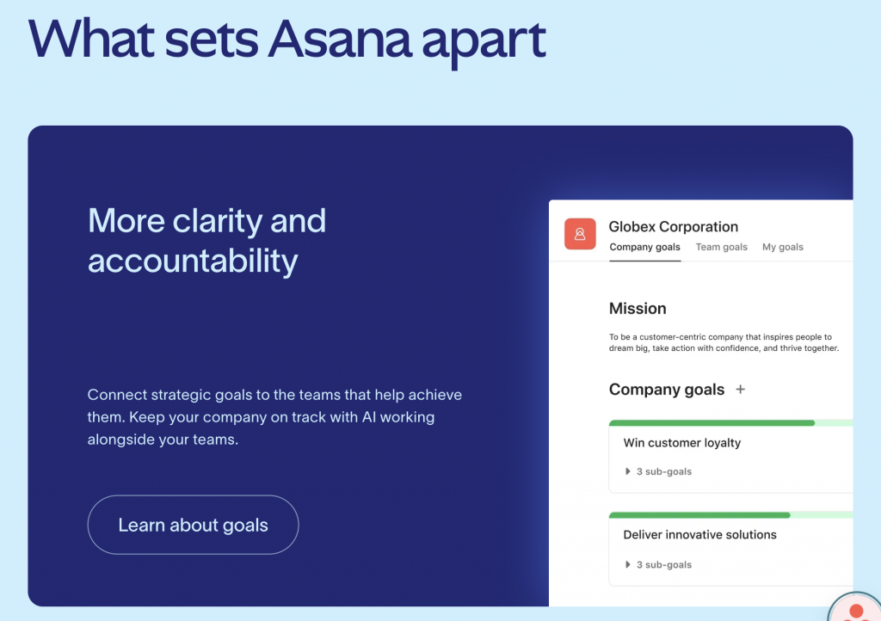
Task: Click the Company goals section heading
Action: 667,389
